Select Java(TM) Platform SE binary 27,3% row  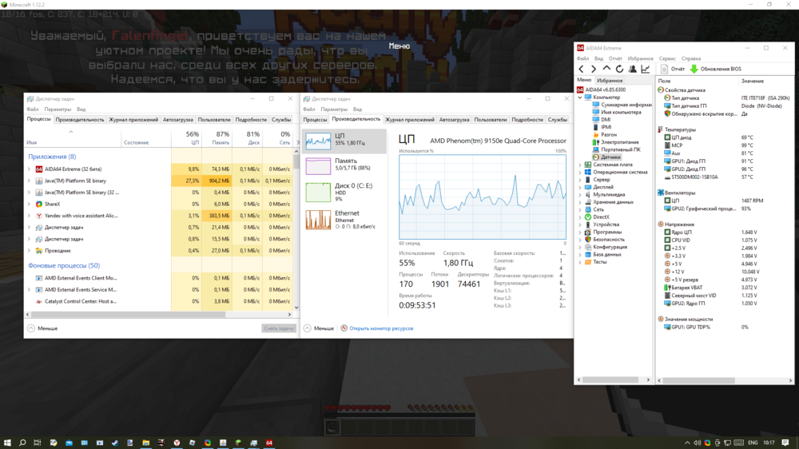click(160, 181)
